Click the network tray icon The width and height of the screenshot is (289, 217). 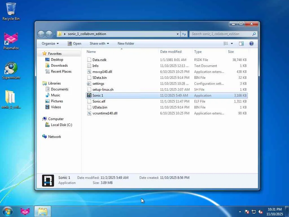254,212
